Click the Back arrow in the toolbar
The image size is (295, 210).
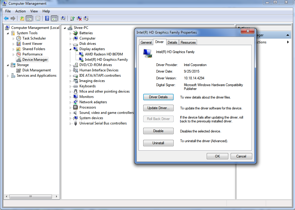click(6, 18)
